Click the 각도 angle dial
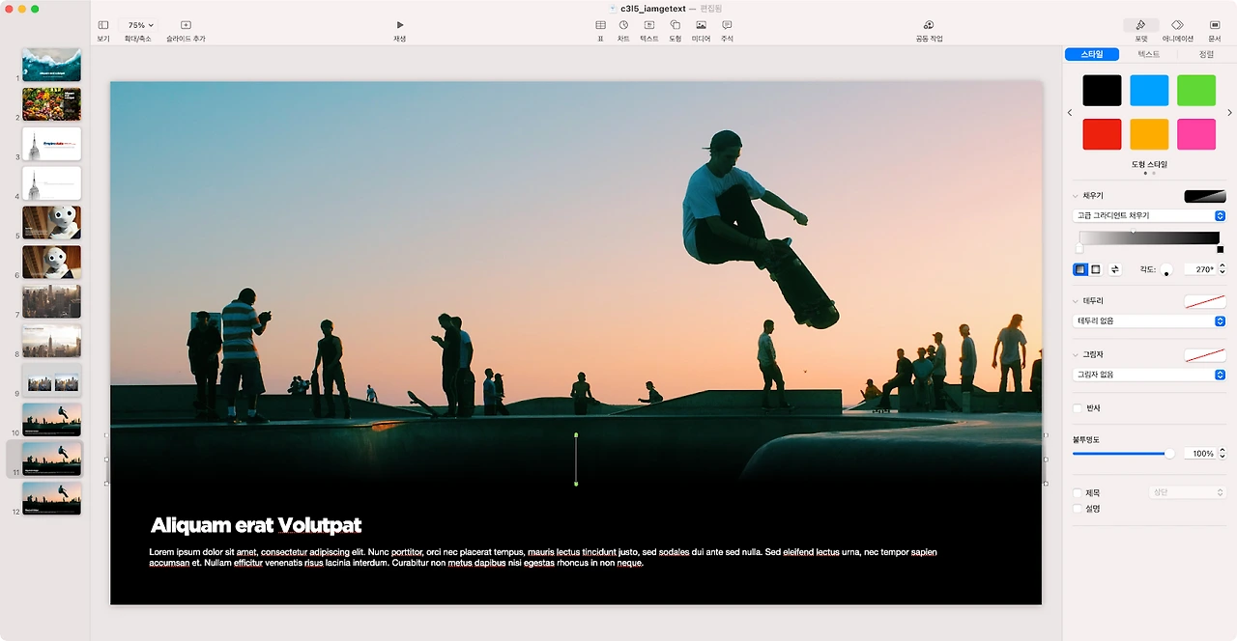 (x=1166, y=269)
